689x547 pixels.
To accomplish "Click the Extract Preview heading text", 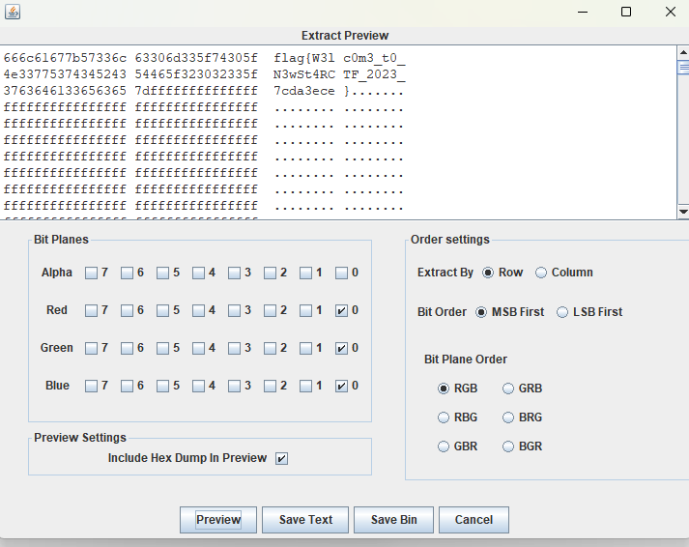I will pos(345,36).
